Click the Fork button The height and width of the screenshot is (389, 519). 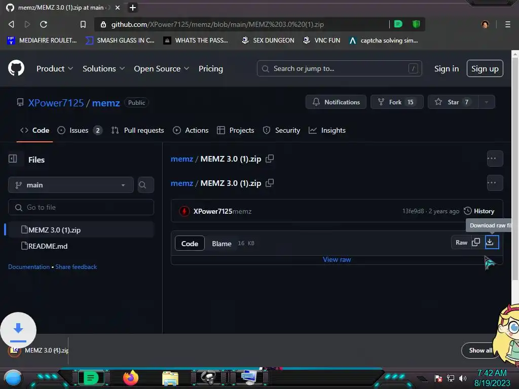click(x=396, y=102)
